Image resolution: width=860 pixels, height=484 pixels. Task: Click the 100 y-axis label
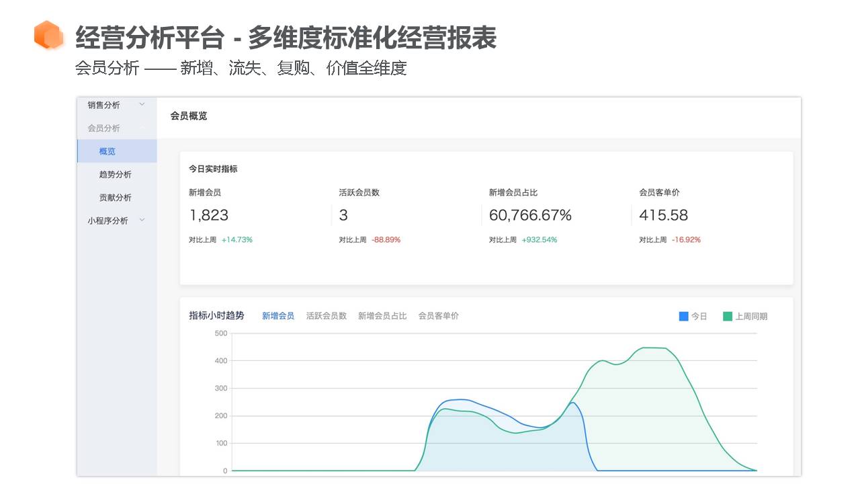(x=221, y=444)
